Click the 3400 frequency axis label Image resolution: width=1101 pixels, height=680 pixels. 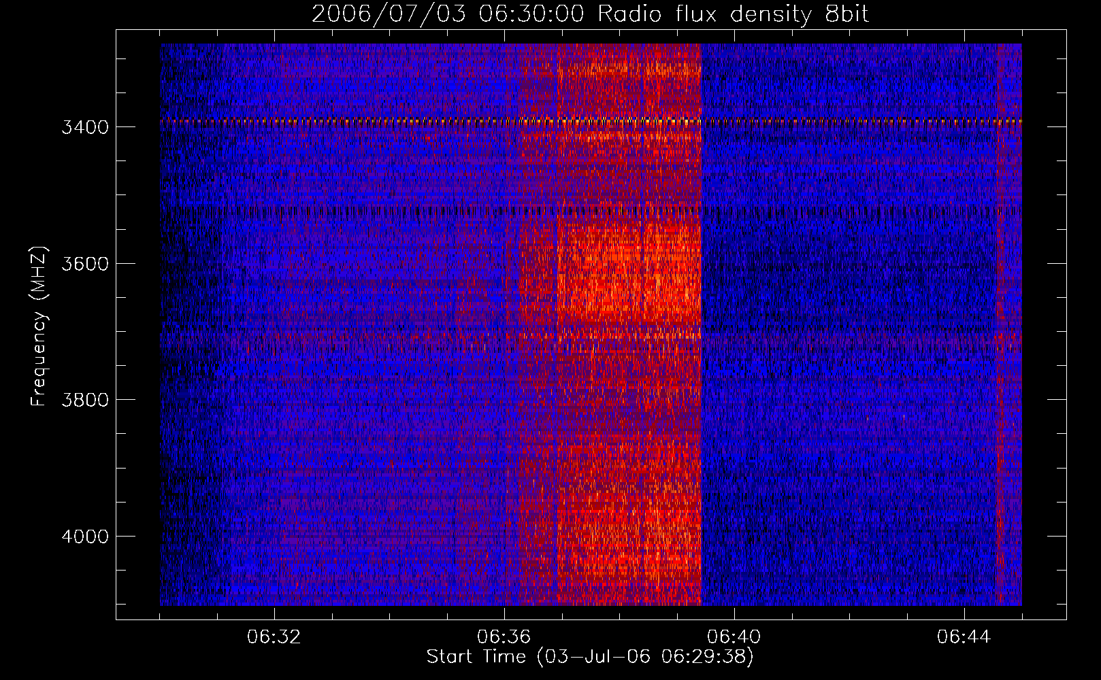coord(85,128)
